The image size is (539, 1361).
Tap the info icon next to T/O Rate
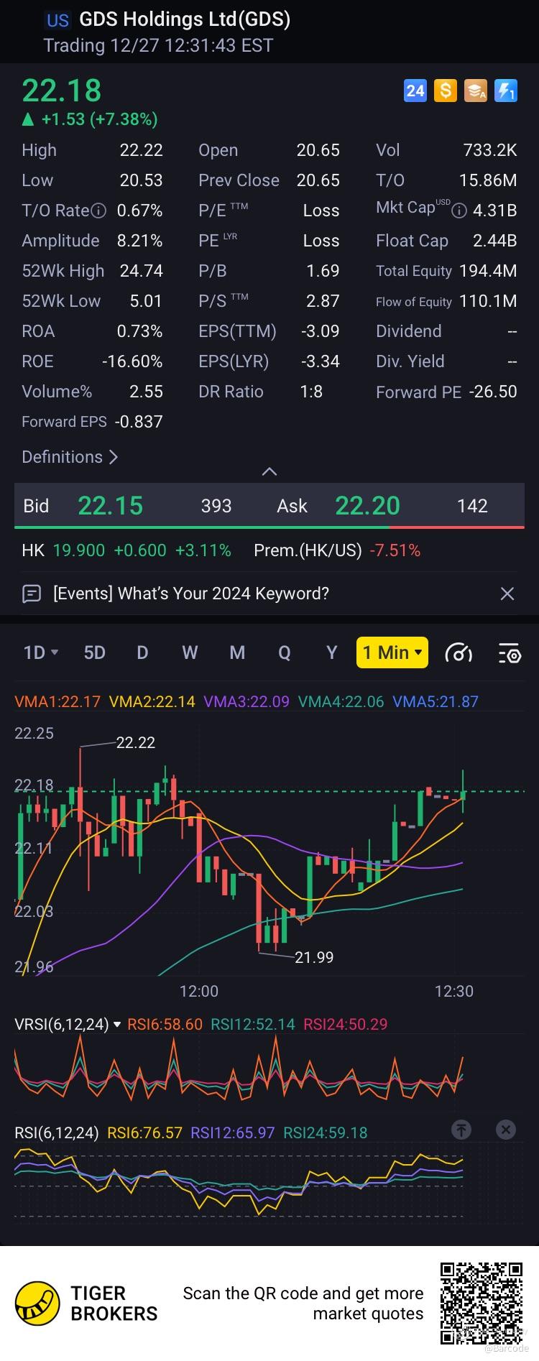(99, 211)
